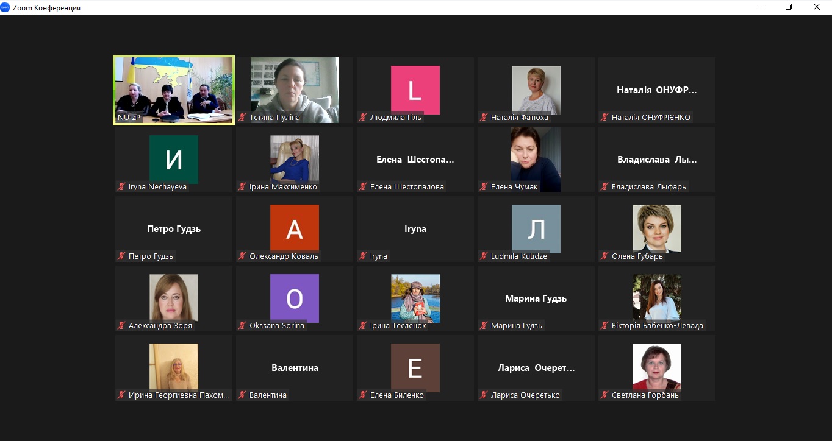Click muted mic icon beside Okssana Sorina
This screenshot has width=832, height=441.
(x=243, y=326)
